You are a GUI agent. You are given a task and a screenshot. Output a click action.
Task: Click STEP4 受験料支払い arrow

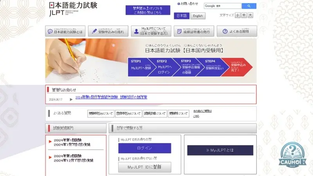[212, 67]
